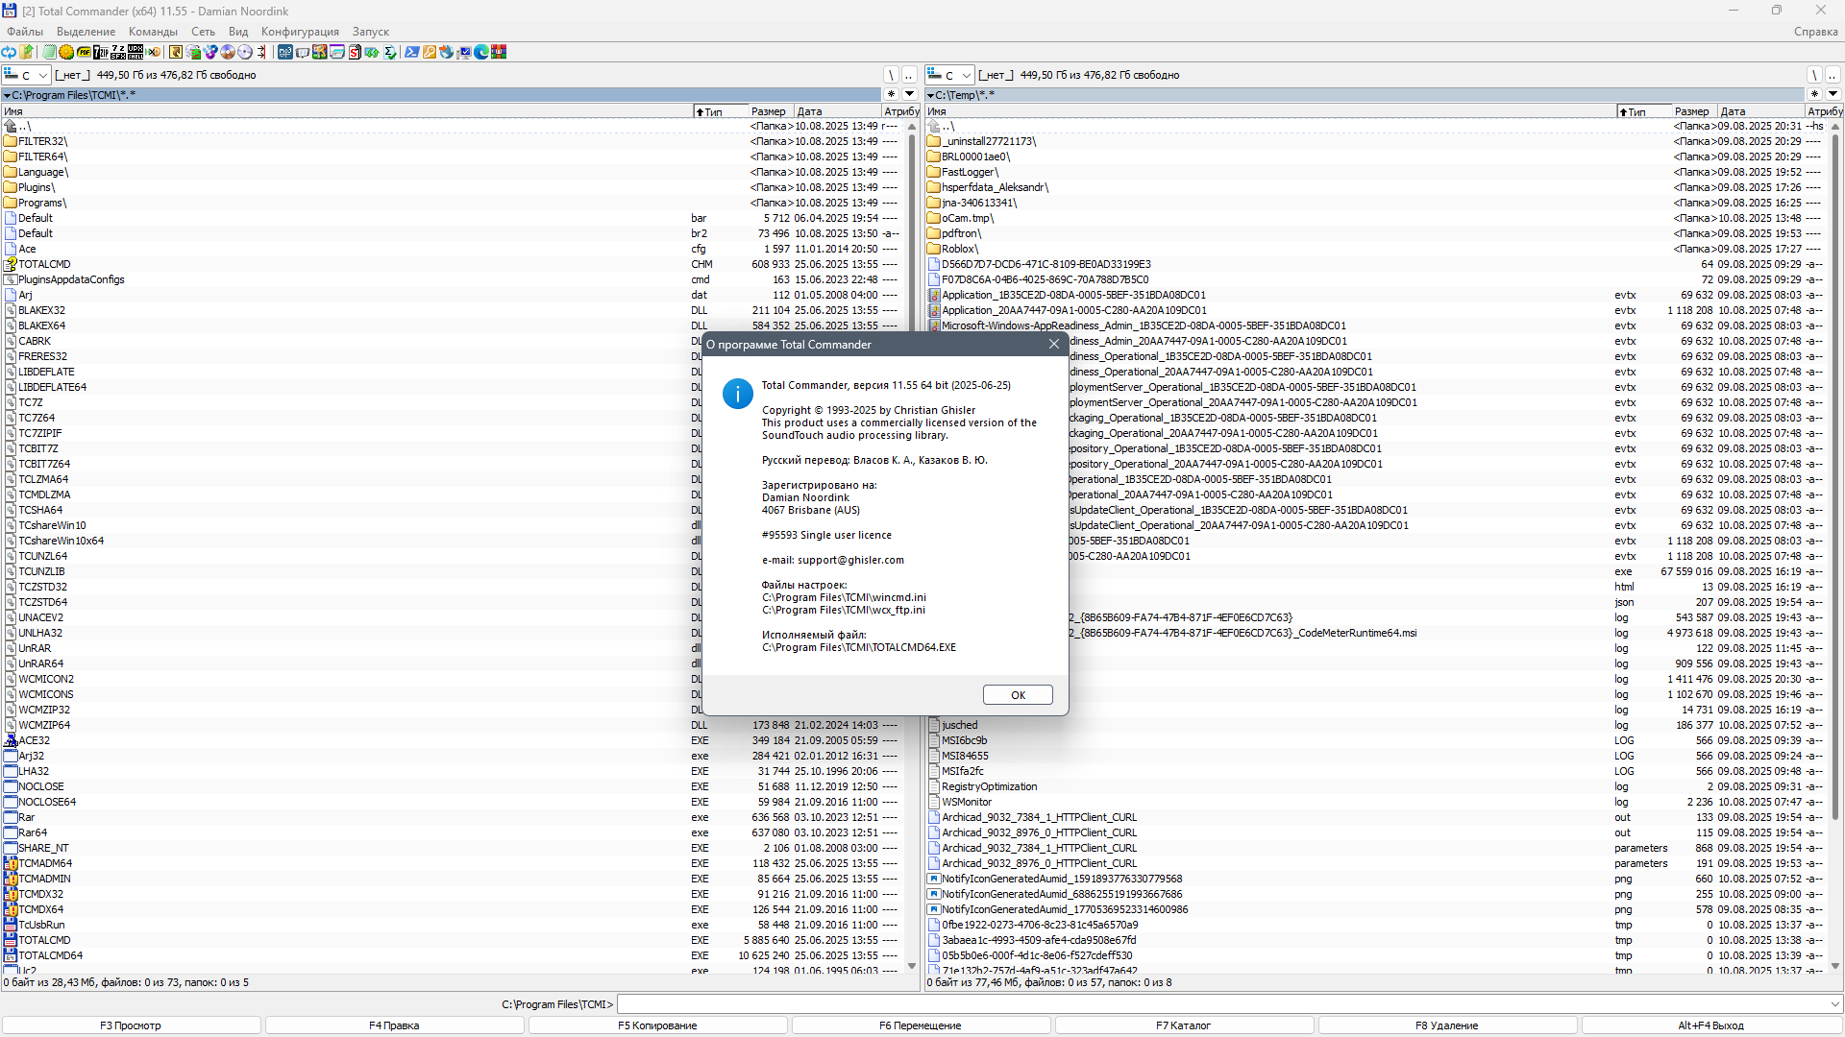Click the red S document toolbar icon

(x=355, y=52)
